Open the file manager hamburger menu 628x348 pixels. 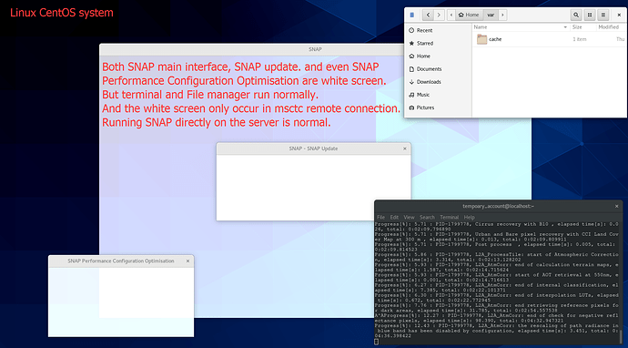[603, 15]
